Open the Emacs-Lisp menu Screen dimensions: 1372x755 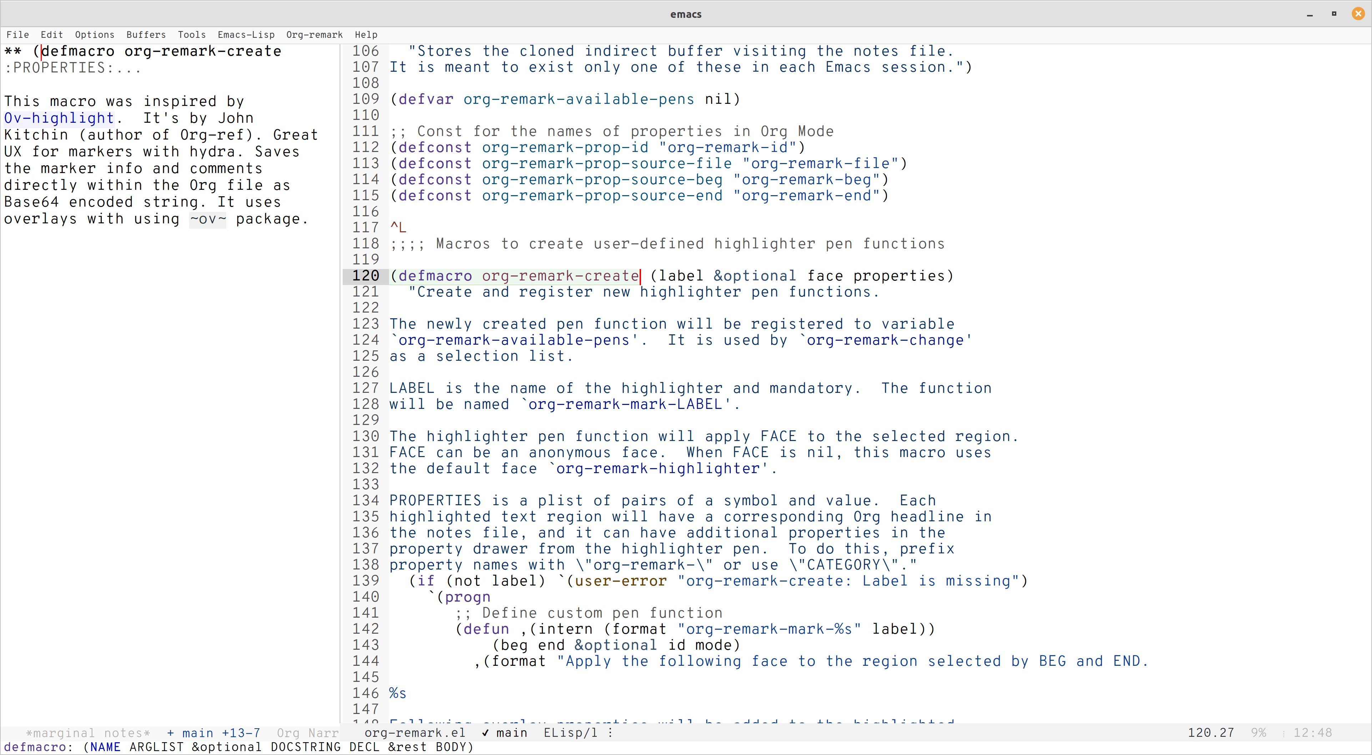[x=246, y=35]
